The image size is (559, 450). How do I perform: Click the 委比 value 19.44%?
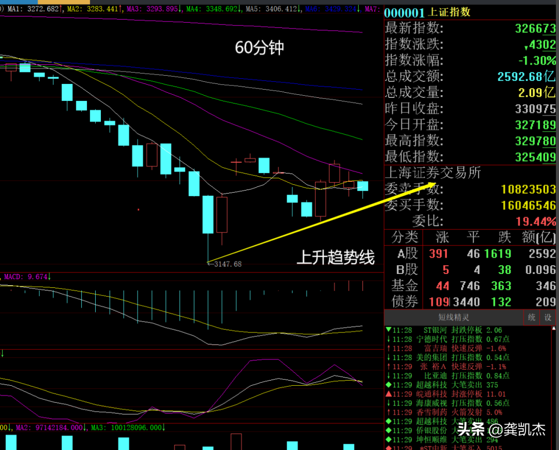pyautogui.click(x=536, y=222)
